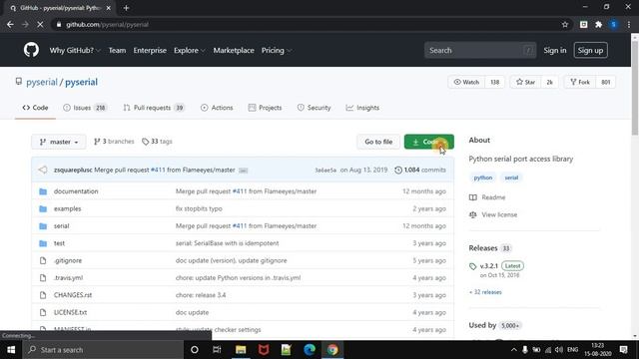Open the pyserial owner link in the repo title

click(42, 82)
